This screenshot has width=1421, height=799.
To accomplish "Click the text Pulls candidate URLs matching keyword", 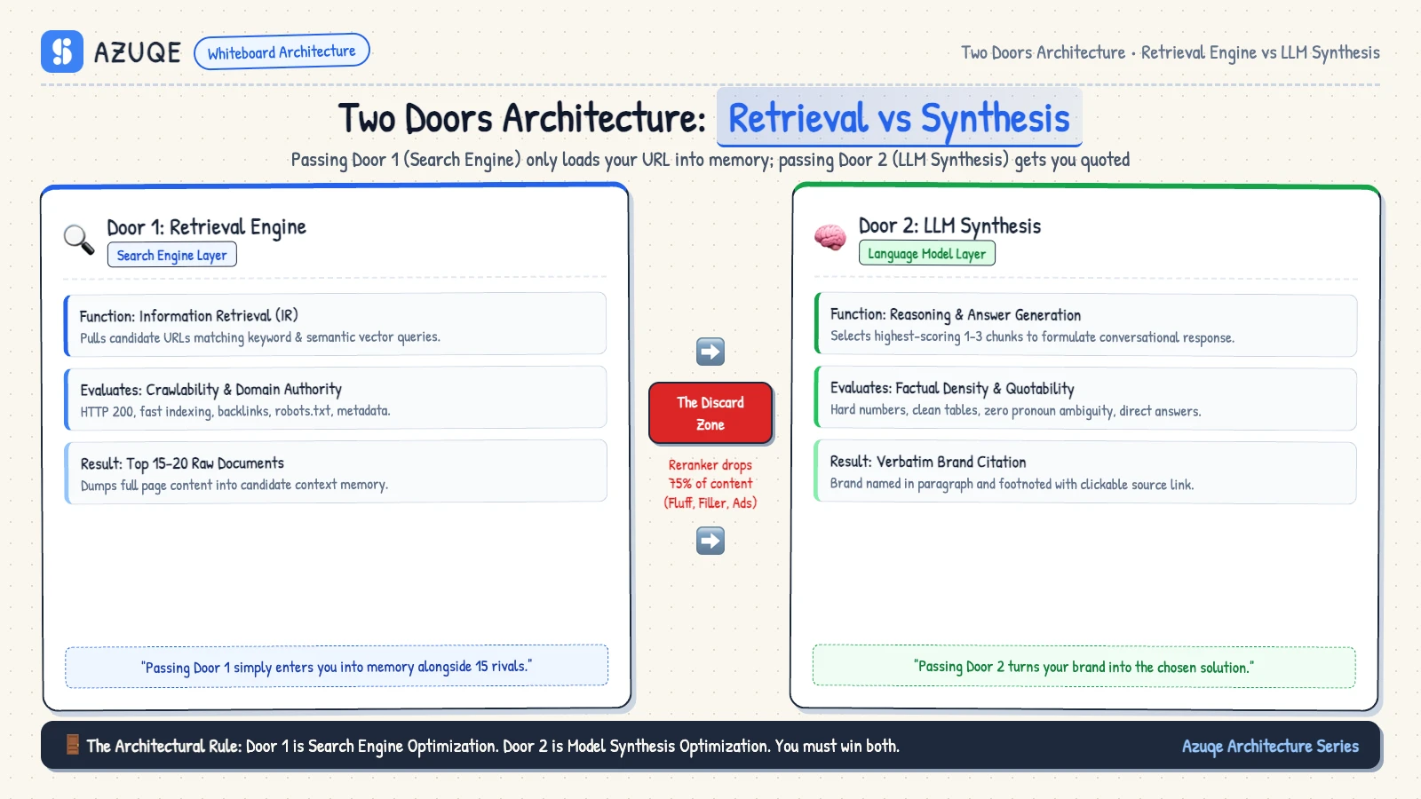I will 260,337.
